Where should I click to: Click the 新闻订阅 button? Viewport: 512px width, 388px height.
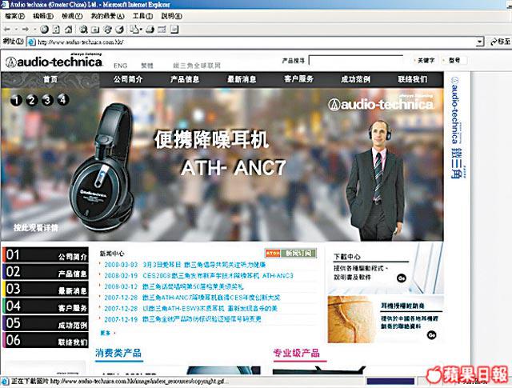point(298,253)
